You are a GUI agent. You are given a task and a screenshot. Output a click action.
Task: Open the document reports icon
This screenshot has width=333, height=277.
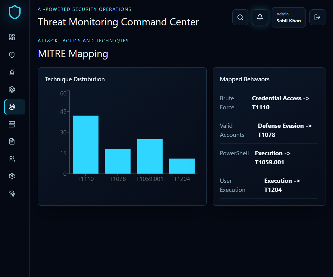pyautogui.click(x=12, y=142)
